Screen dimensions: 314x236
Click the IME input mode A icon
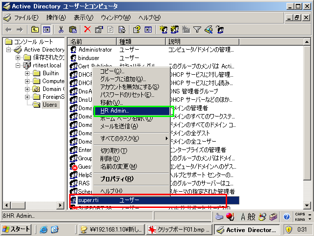pos(243,217)
